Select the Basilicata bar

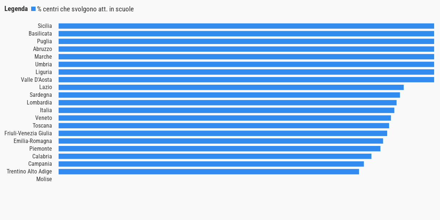pos(246,34)
